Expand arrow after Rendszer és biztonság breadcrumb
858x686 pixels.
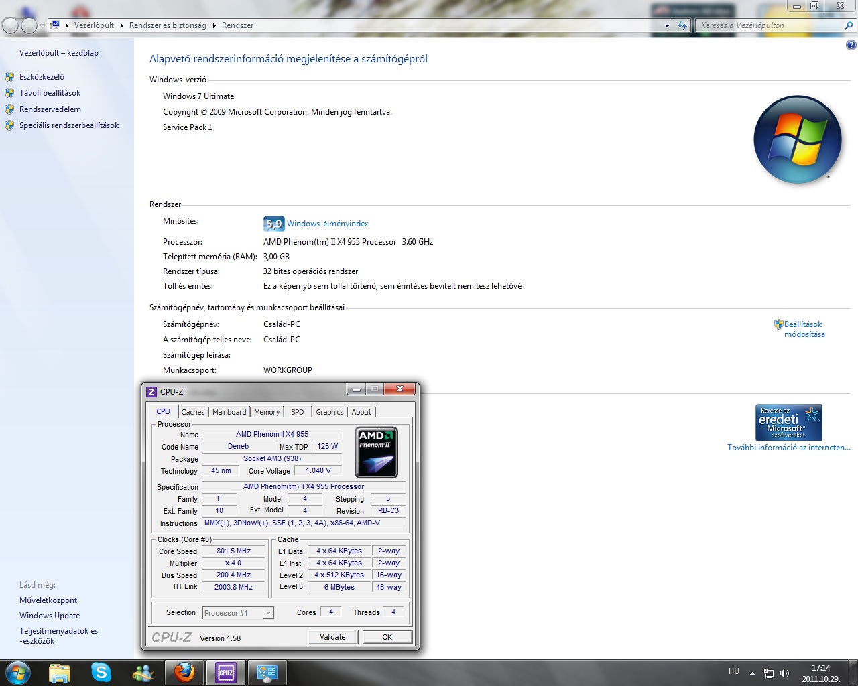(x=214, y=25)
